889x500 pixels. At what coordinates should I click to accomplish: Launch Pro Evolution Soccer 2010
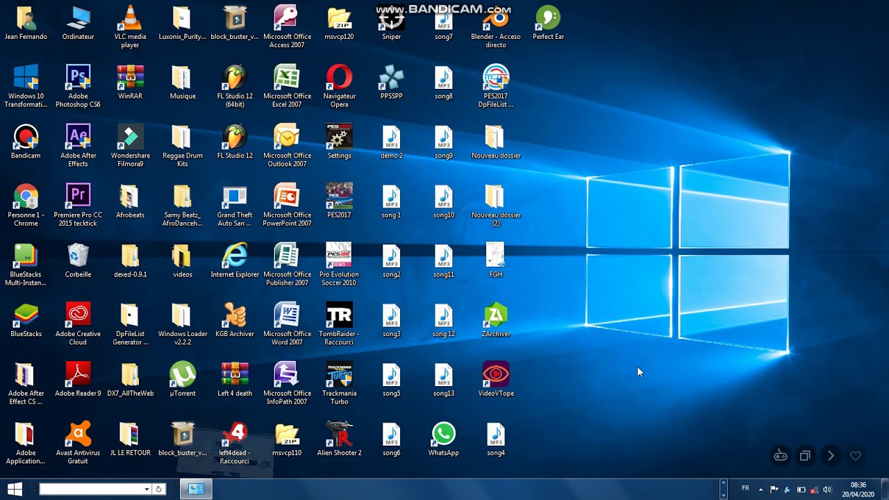(339, 265)
